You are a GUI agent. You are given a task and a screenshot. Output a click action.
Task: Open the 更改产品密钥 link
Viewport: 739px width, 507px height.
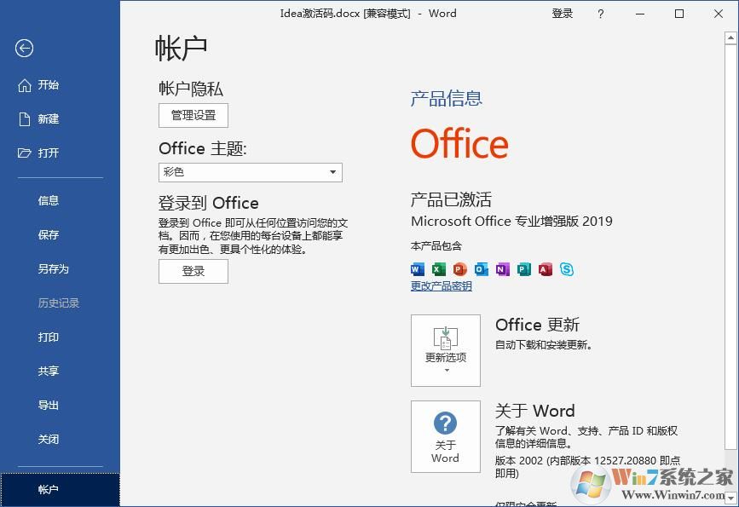click(441, 285)
